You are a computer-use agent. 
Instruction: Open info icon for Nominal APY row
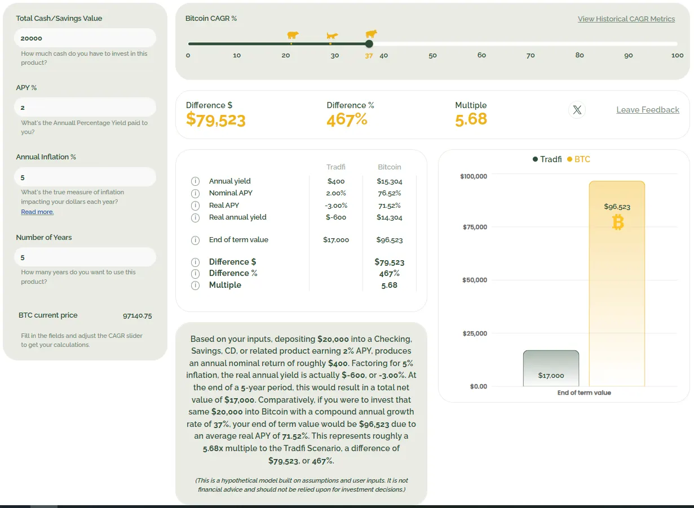pyautogui.click(x=195, y=193)
